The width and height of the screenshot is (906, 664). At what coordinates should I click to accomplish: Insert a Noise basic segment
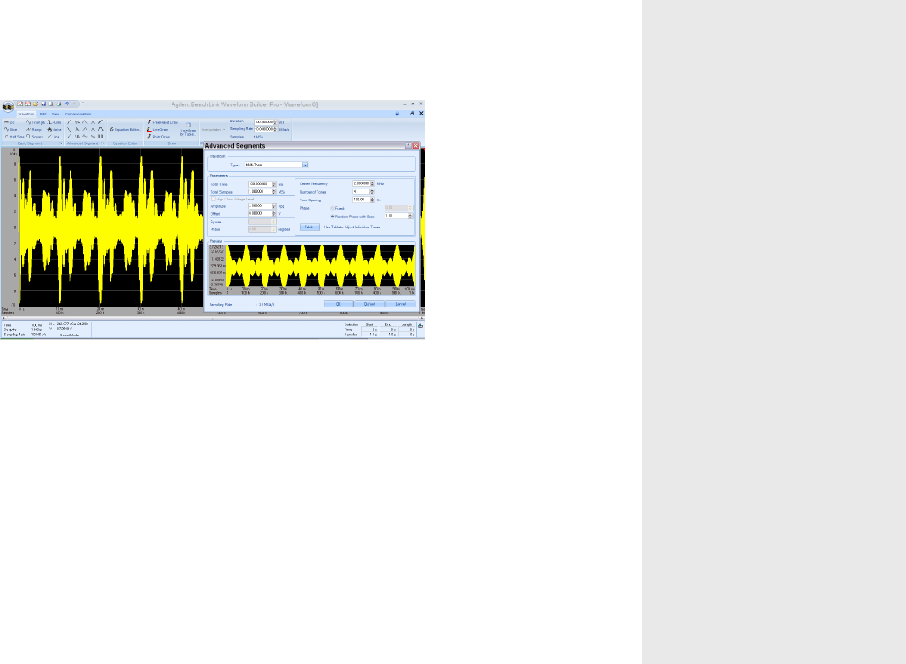click(x=53, y=129)
